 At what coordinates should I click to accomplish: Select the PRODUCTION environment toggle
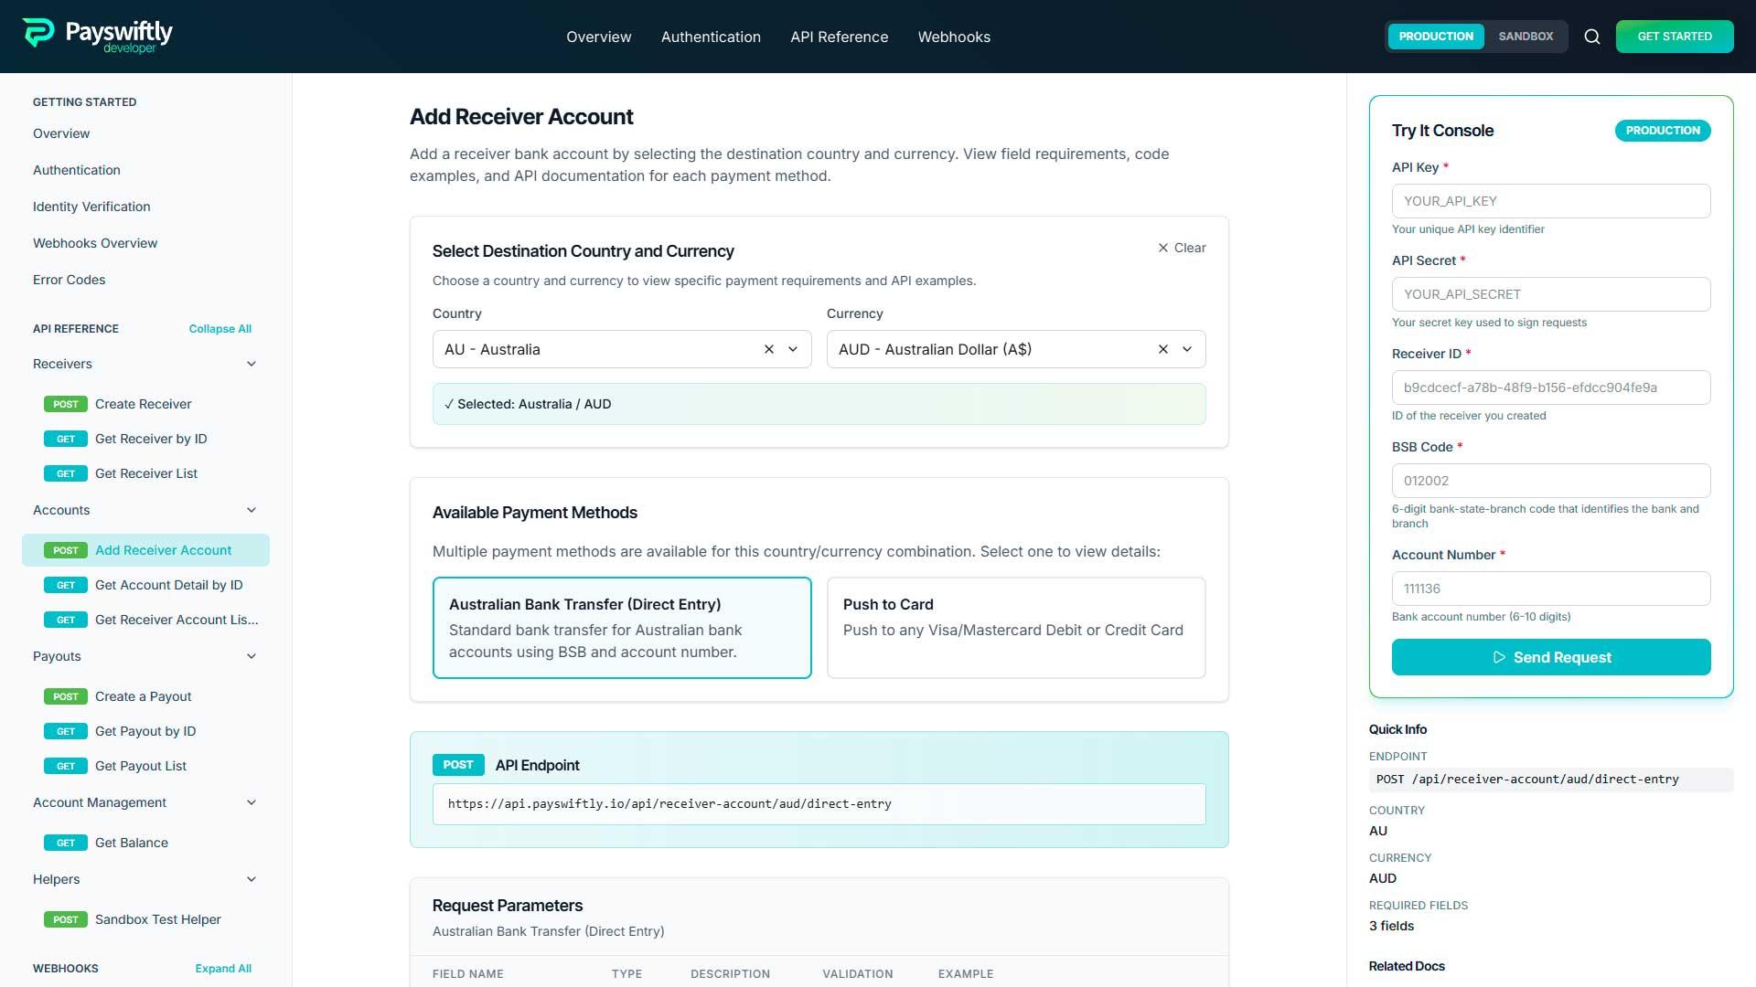(1435, 37)
